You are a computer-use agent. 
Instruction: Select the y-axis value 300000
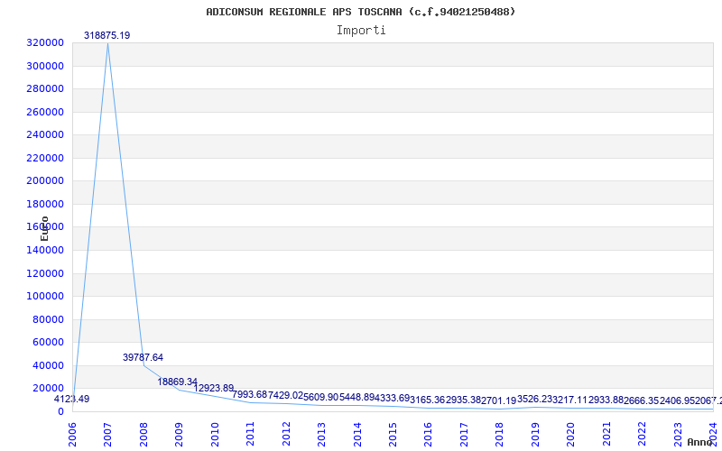(44, 66)
